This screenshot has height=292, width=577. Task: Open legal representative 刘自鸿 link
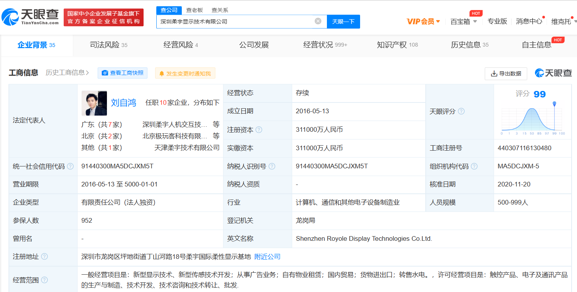[x=124, y=103]
